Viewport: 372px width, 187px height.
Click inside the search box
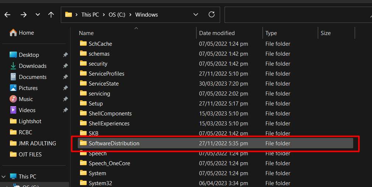click(298, 15)
